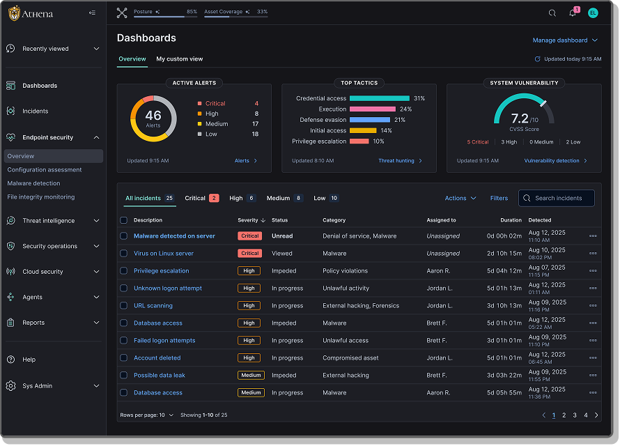Screen dimensions: 620x446
Task: Click the notifications bell icon
Action: (x=573, y=13)
